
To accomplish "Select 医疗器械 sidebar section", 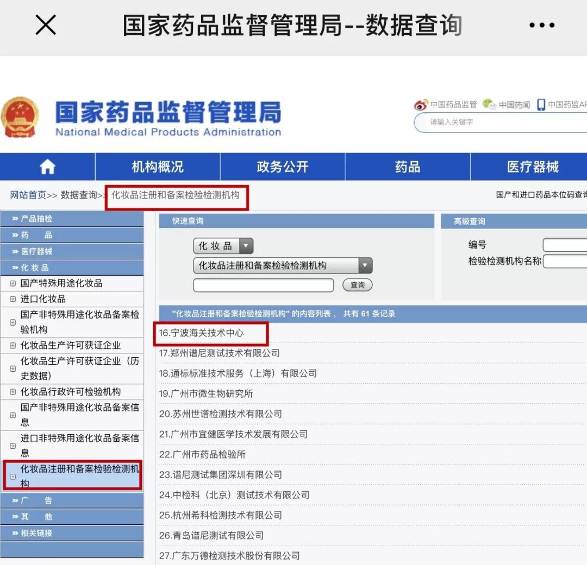I will [x=72, y=252].
